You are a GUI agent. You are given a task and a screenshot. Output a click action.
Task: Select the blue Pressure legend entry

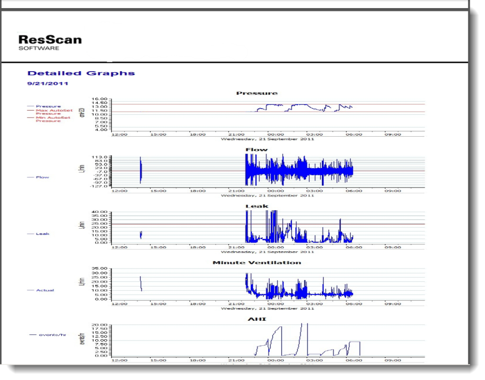[48, 106]
